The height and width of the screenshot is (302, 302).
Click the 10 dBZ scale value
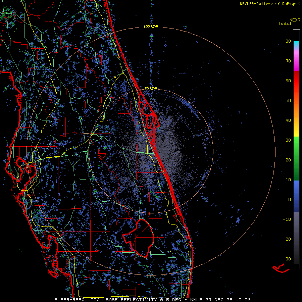[288, 180]
